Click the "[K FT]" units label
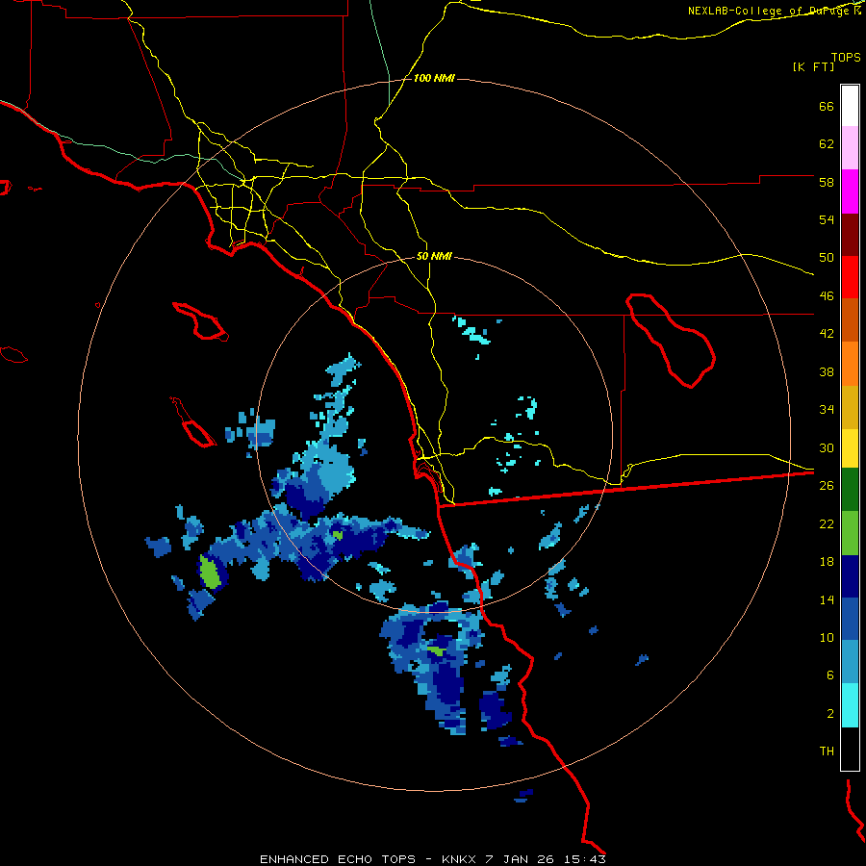The width and height of the screenshot is (866, 866). 813,66
